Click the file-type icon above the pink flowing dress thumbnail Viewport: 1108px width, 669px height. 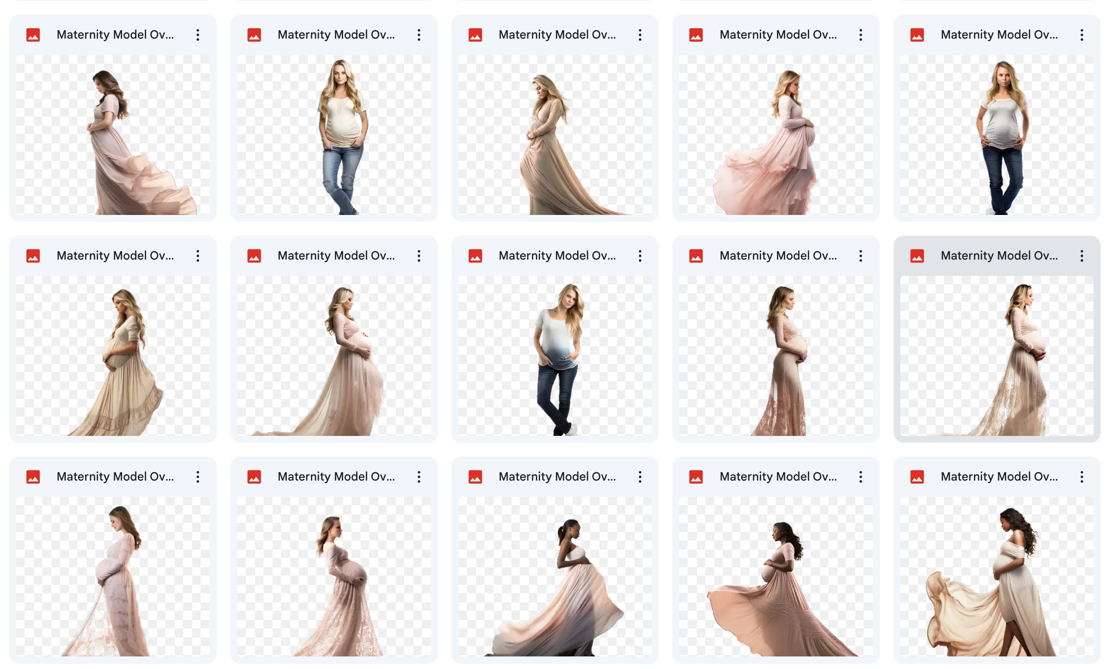696,34
